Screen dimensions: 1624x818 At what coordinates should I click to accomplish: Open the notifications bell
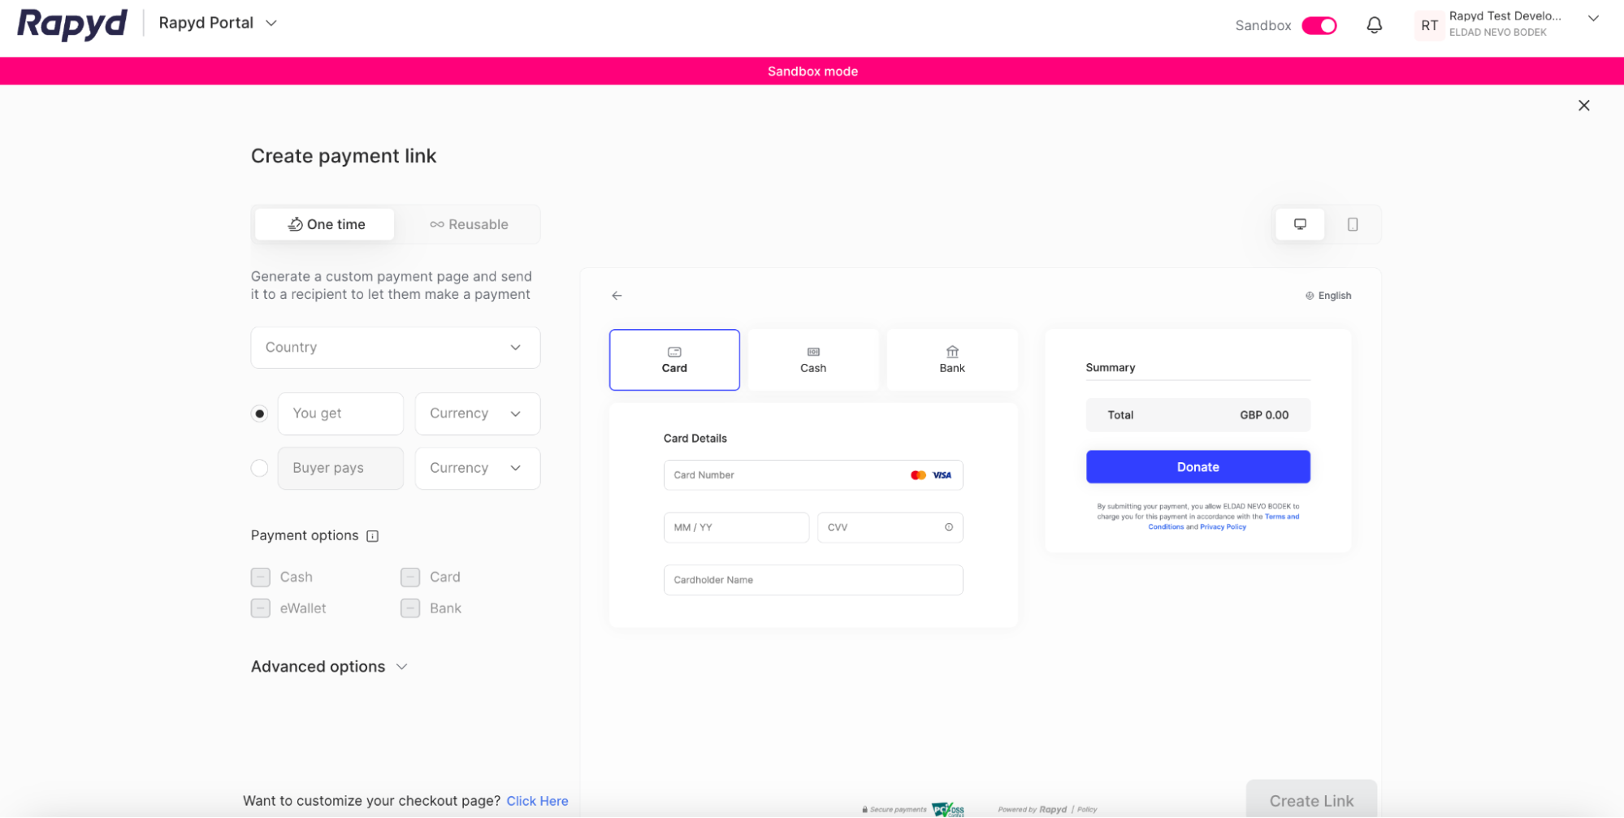tap(1374, 25)
